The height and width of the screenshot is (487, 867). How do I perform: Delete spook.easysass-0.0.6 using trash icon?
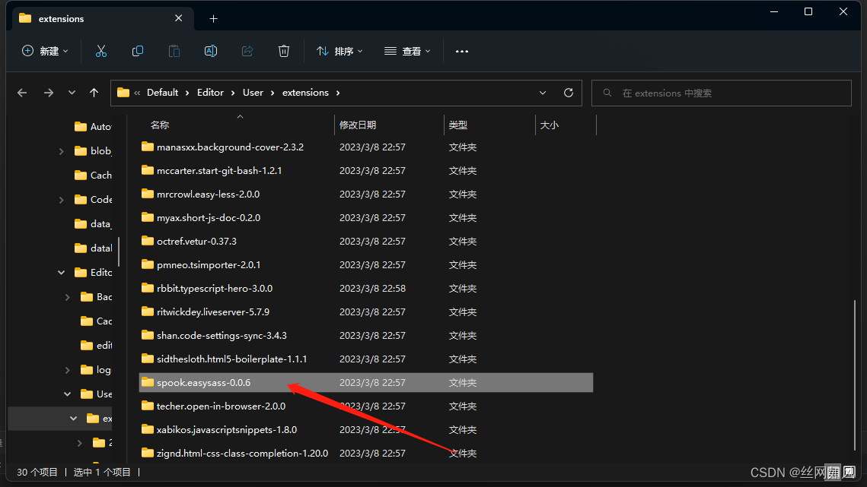tap(284, 51)
